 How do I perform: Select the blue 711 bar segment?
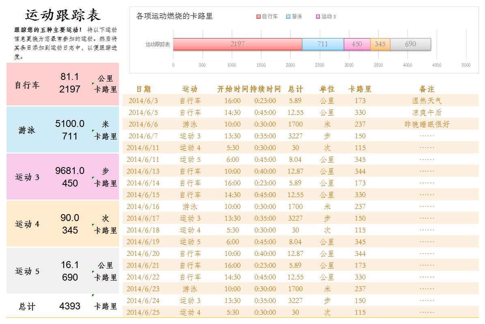(x=323, y=44)
